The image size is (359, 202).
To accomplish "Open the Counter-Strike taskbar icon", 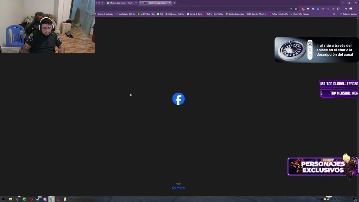I will pos(65,199).
